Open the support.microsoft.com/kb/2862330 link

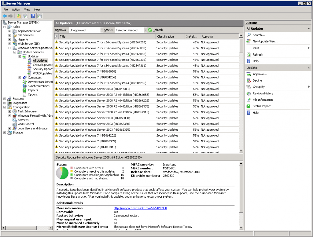click(140, 208)
